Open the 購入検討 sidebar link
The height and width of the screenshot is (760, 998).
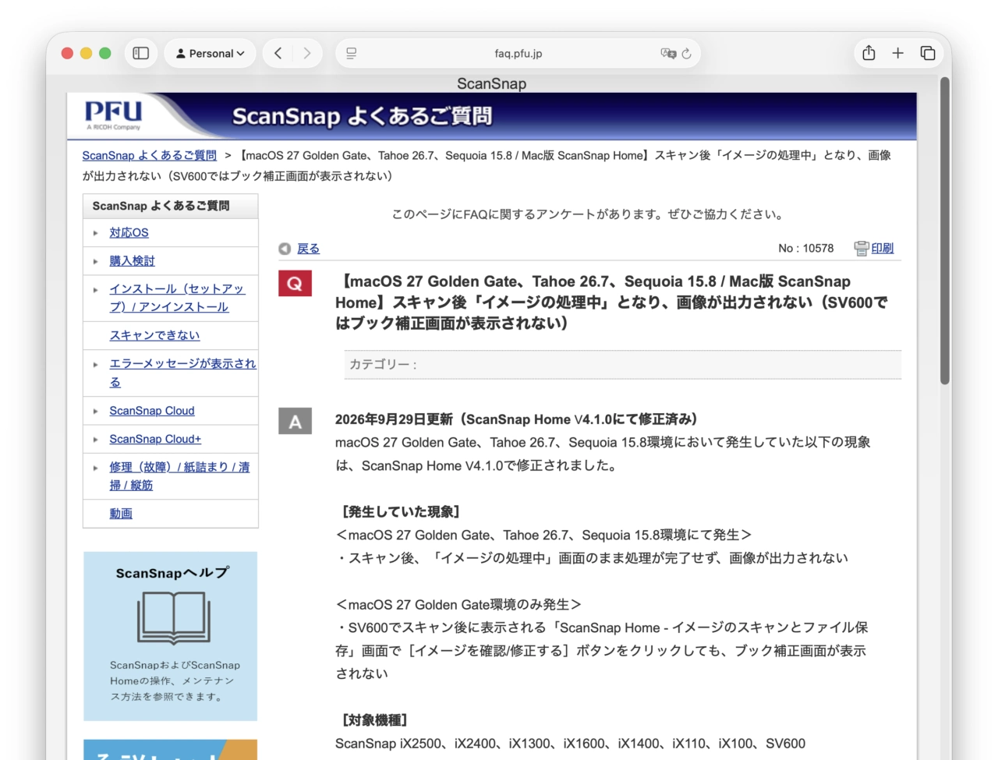(x=132, y=260)
